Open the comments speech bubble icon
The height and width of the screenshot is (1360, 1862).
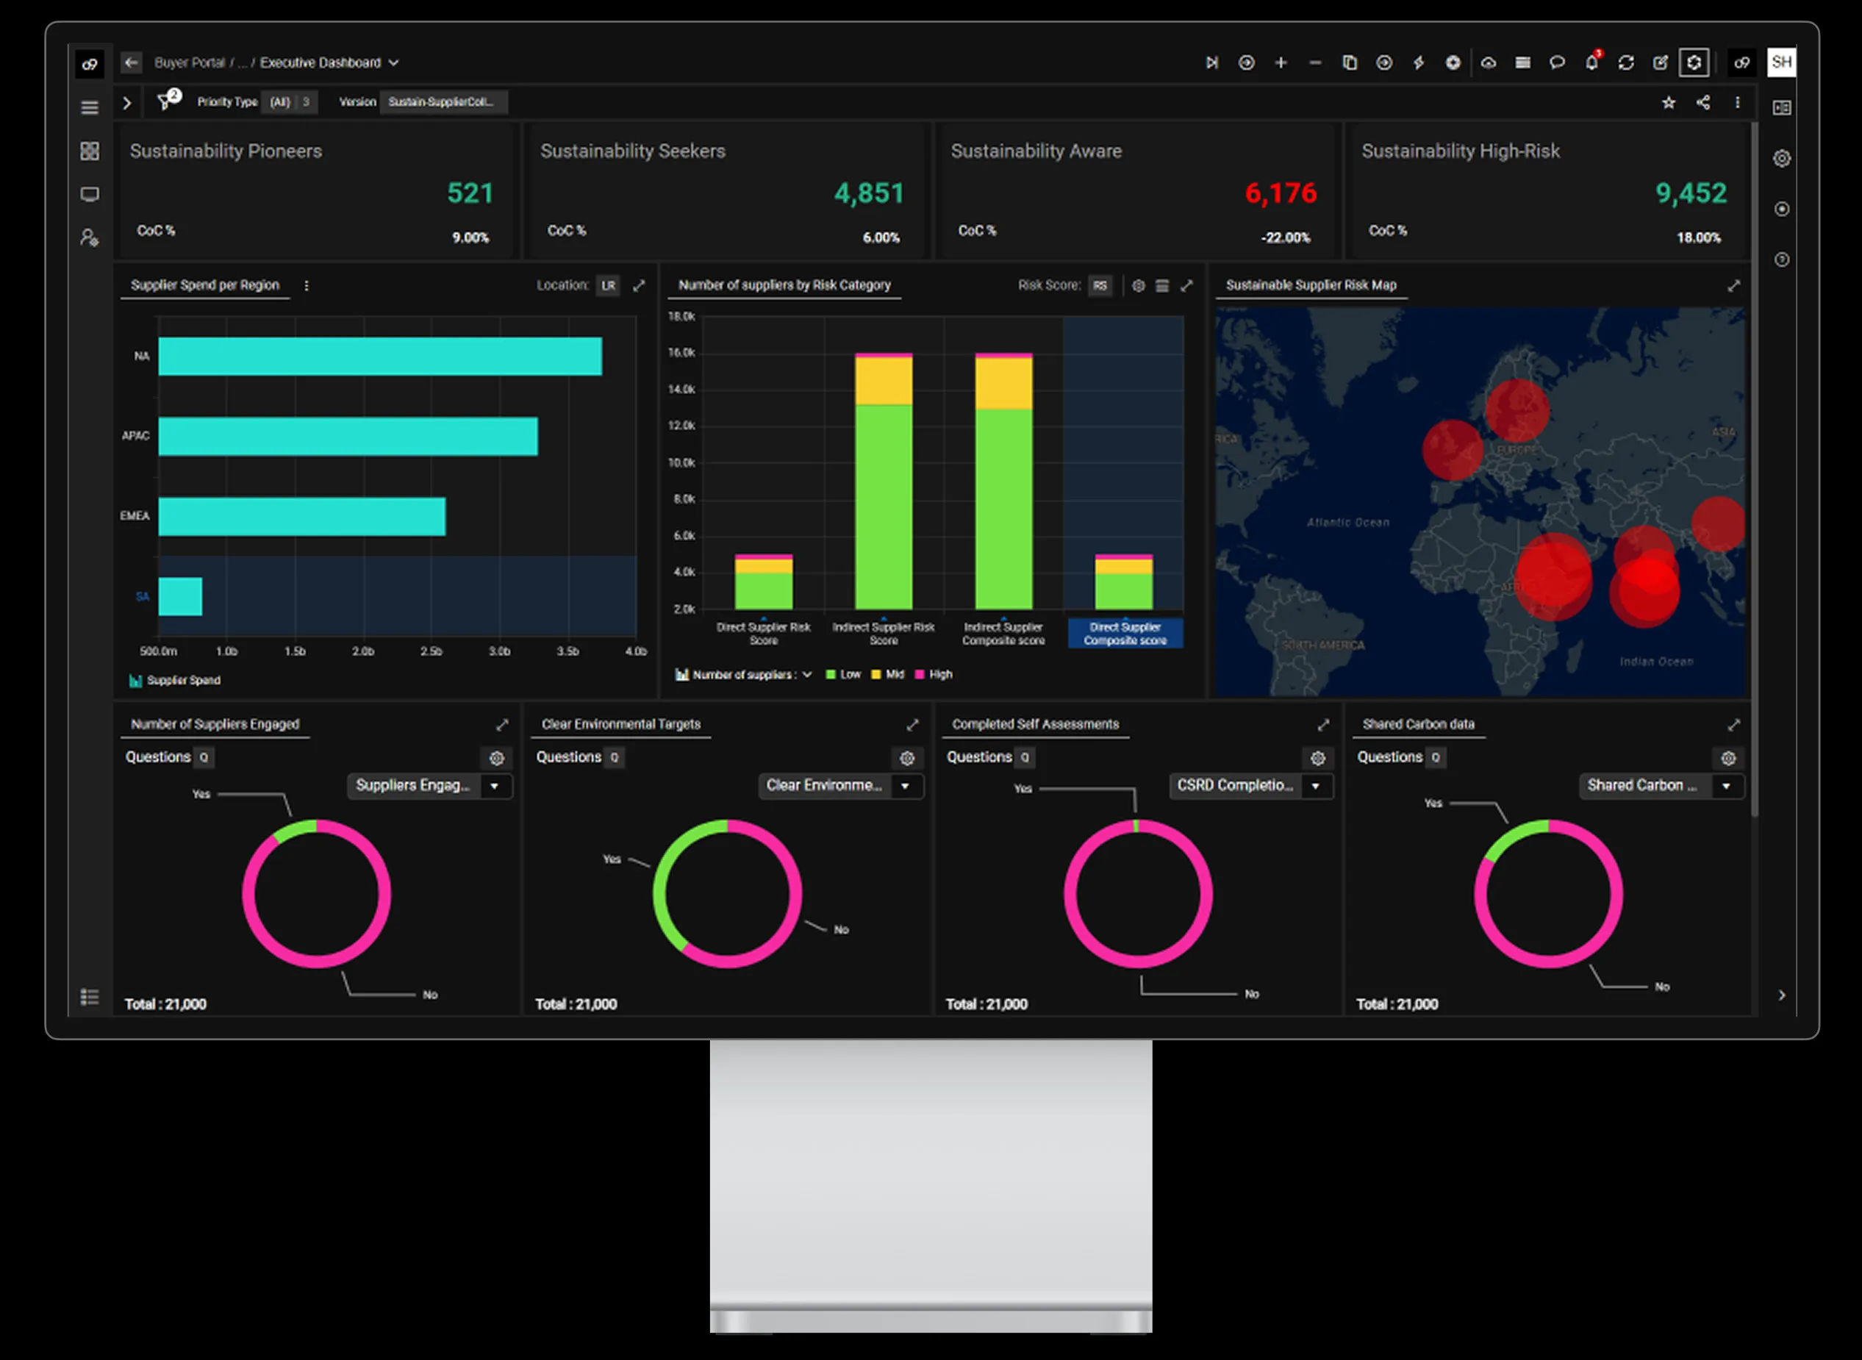(x=1557, y=62)
